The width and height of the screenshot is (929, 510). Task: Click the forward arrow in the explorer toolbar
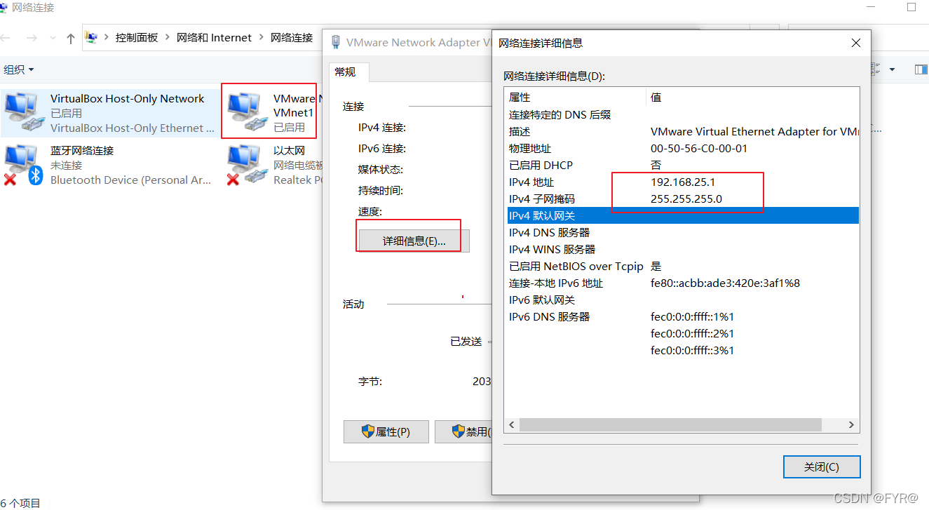click(32, 38)
